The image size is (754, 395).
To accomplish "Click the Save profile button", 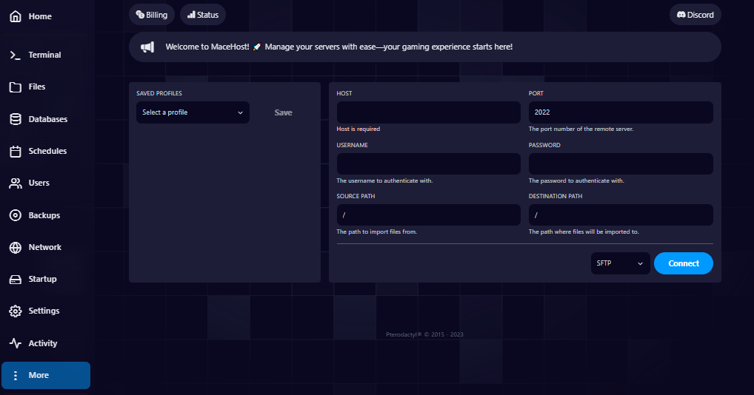I will click(283, 112).
